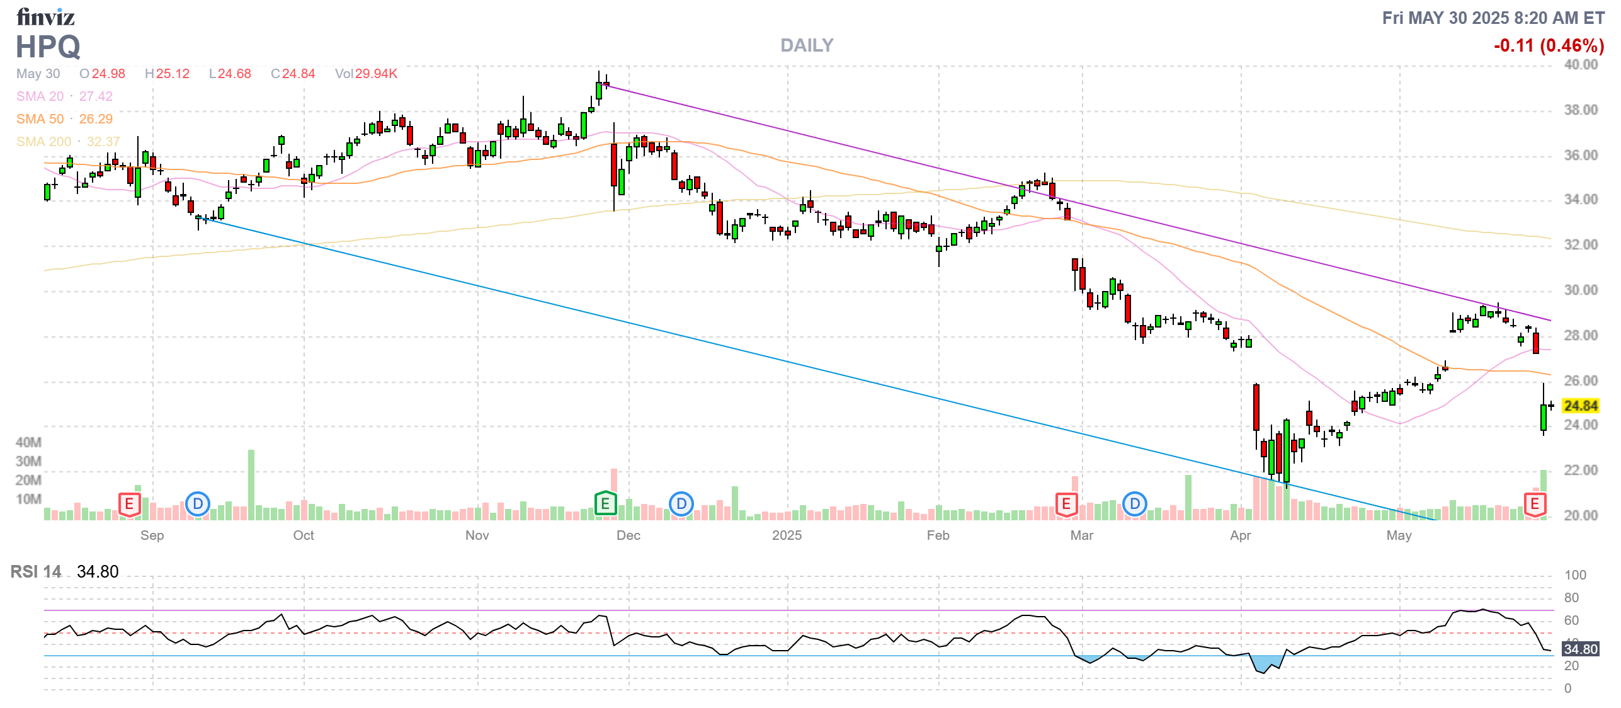This screenshot has width=1621, height=708.
Task: Click the RSI 14 indicator label
Action: (36, 572)
